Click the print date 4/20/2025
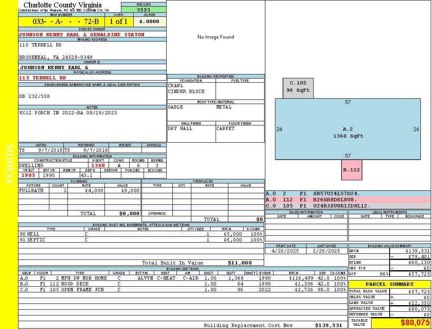The image size is (432, 329). pyautogui.click(x=286, y=250)
